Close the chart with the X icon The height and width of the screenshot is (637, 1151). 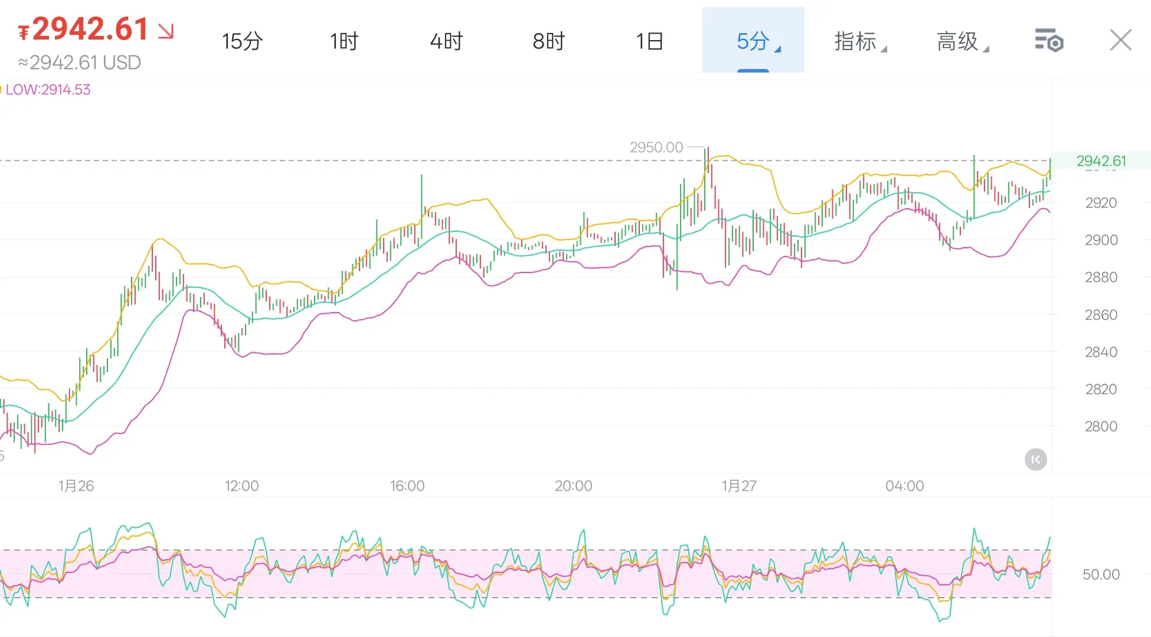tap(1120, 41)
